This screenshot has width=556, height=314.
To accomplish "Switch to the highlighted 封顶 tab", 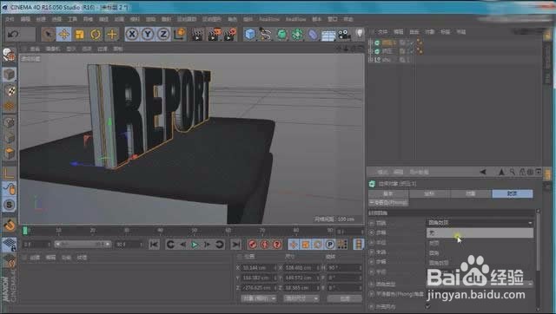I will pyautogui.click(x=512, y=193).
